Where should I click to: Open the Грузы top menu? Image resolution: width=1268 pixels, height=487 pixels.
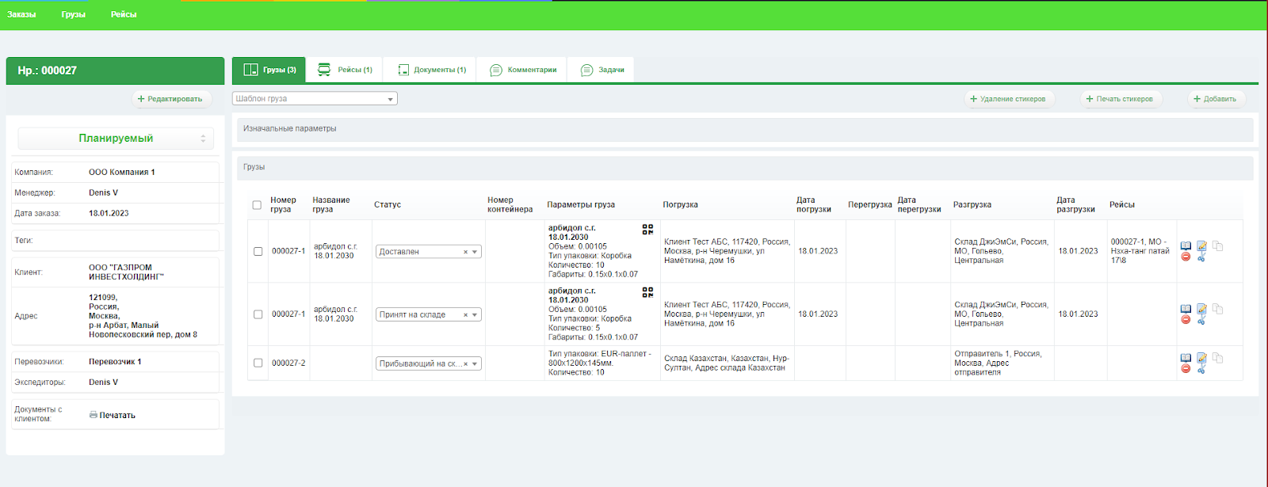point(73,14)
